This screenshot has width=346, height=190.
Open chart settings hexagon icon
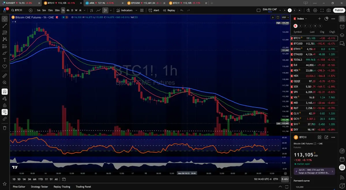315,10
